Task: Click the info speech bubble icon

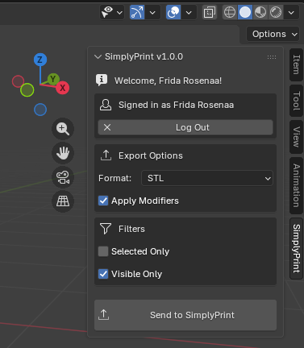Action: coord(102,80)
